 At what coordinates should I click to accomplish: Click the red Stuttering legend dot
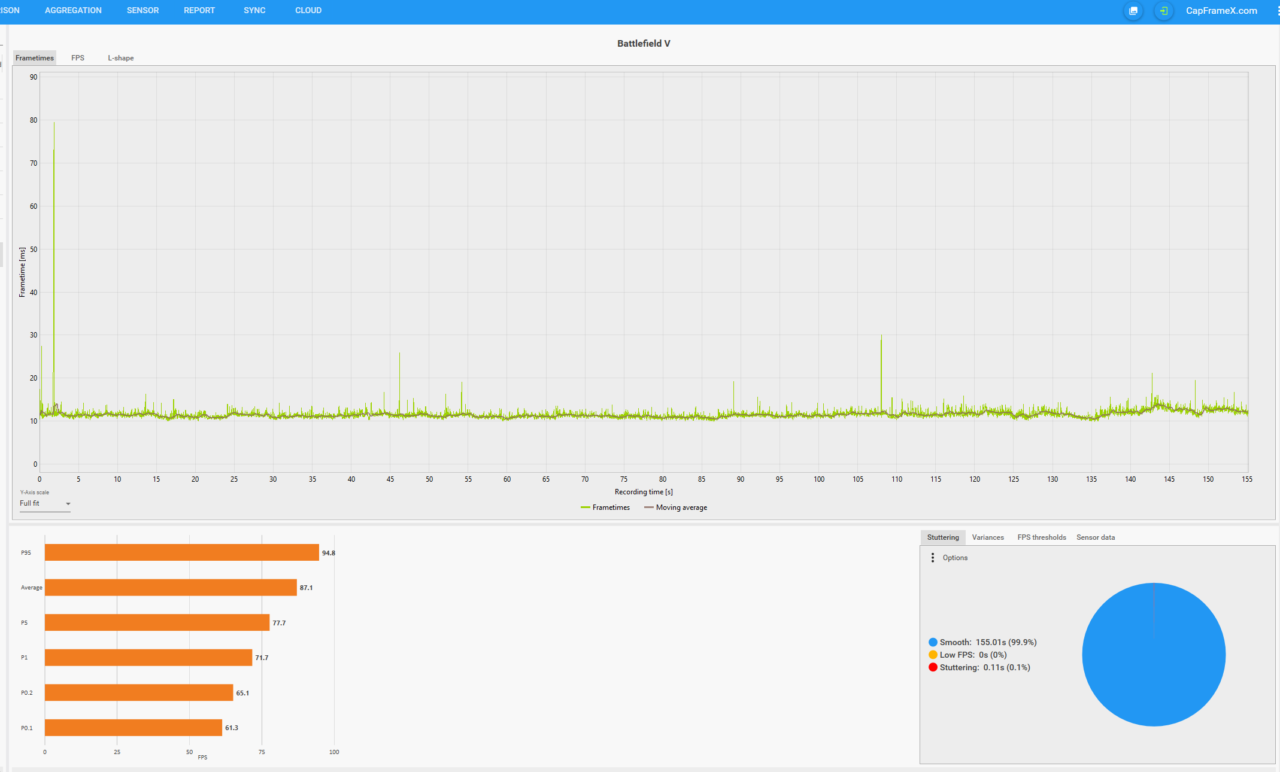click(933, 667)
